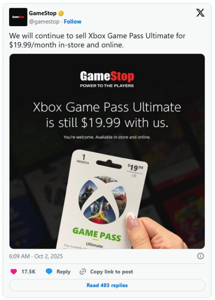
Task: Open the @gamestop handle link
Action: coord(44,21)
